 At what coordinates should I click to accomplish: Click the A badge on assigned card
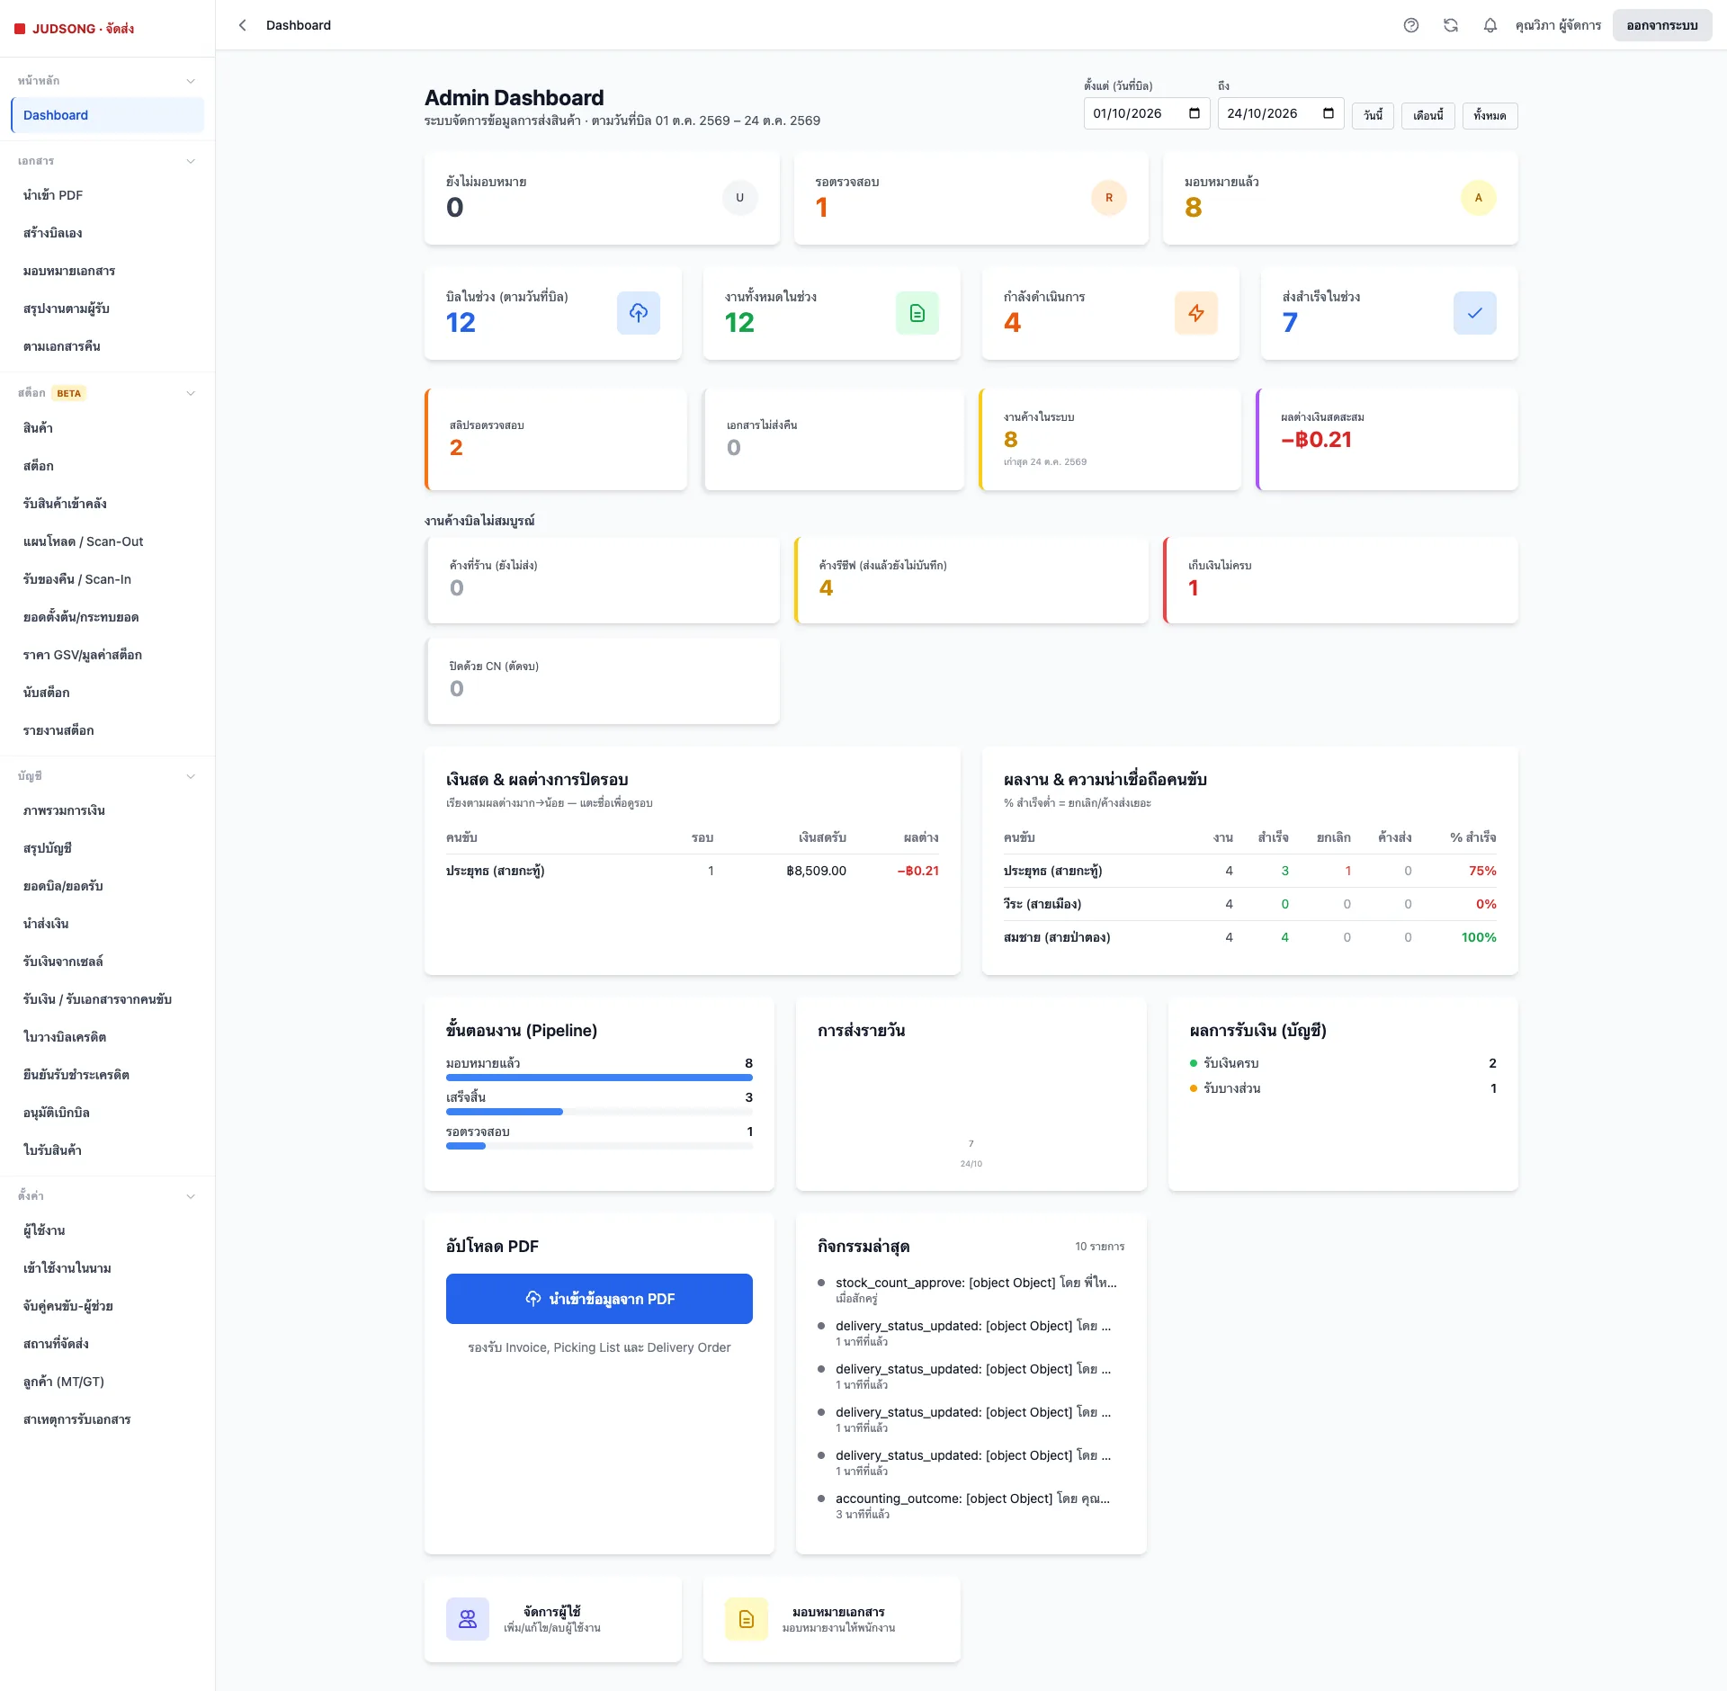point(1479,198)
